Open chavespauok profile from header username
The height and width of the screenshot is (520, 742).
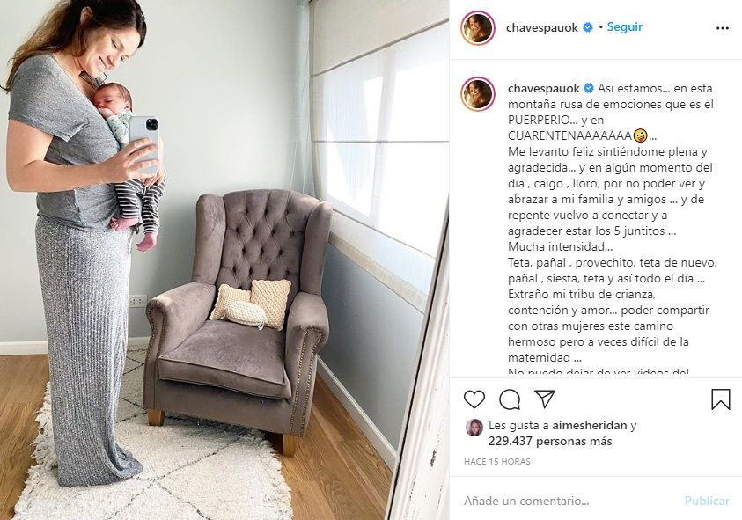(x=542, y=28)
